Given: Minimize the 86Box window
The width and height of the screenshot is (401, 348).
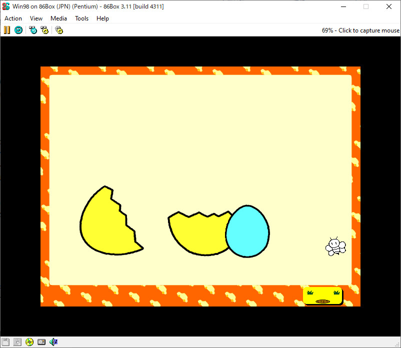Looking at the screenshot, I should click(343, 6).
